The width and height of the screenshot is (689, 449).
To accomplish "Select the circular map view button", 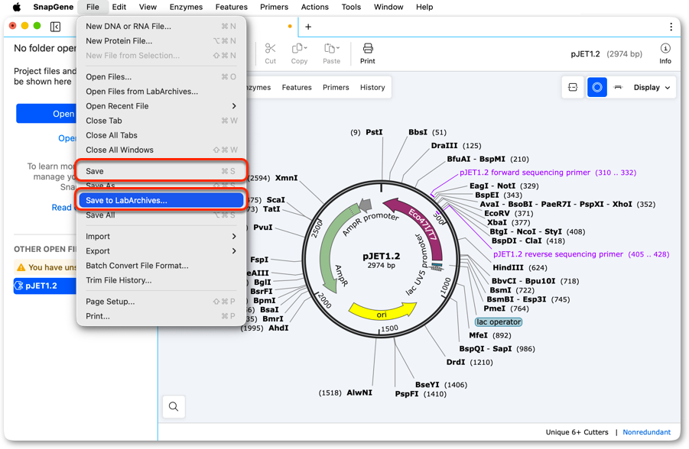I will pyautogui.click(x=597, y=87).
